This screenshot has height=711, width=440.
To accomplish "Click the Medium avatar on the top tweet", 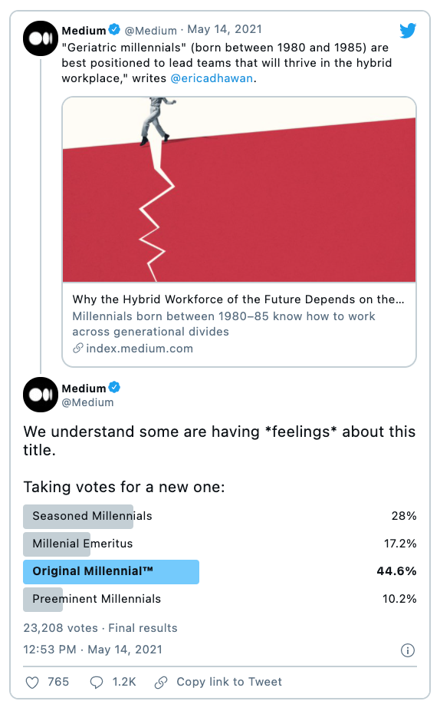I will point(41,38).
